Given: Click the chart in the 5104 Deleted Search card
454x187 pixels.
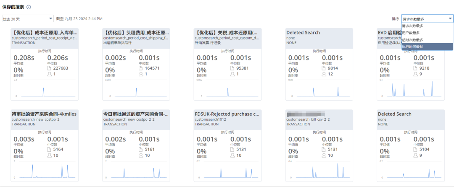Looking at the screenshot, I should (x=411, y=169).
